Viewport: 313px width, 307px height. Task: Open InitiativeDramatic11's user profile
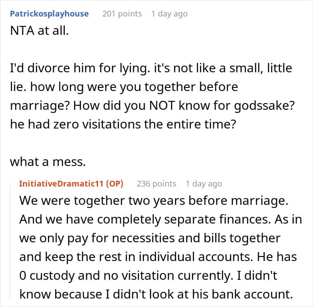click(x=61, y=184)
